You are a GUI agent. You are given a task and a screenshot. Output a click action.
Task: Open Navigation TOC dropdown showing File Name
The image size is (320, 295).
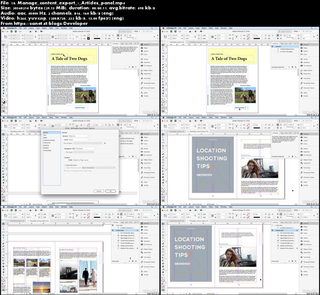pyautogui.click(x=86, y=149)
